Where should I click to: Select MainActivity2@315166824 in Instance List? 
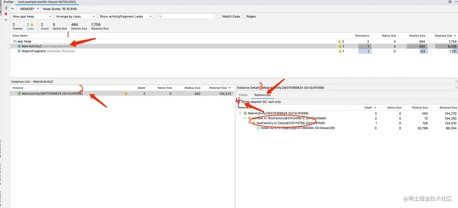tap(122, 94)
